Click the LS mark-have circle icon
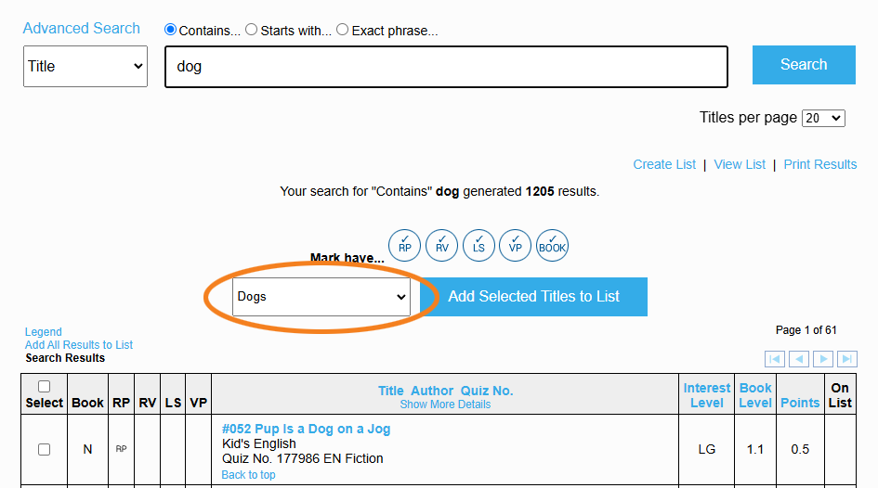878x488 pixels. point(478,246)
